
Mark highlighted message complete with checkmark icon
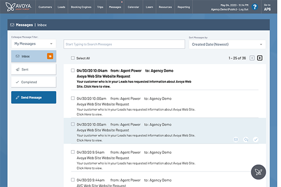(x=256, y=139)
